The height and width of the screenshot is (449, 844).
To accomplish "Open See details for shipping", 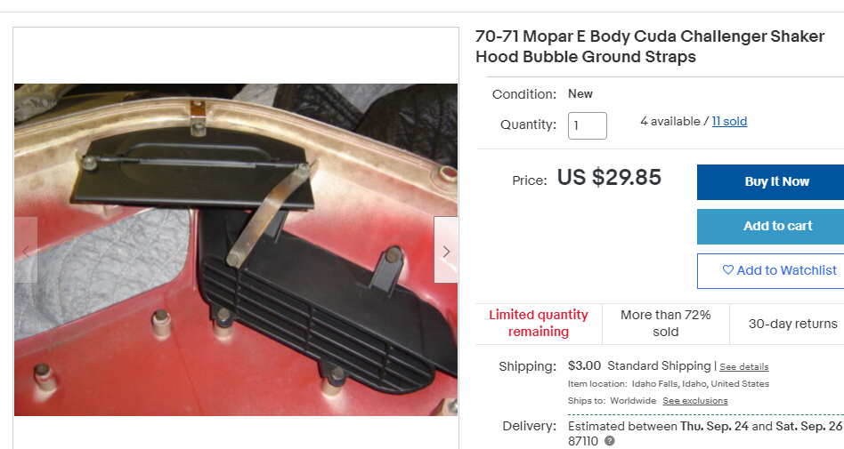I will click(x=744, y=366).
